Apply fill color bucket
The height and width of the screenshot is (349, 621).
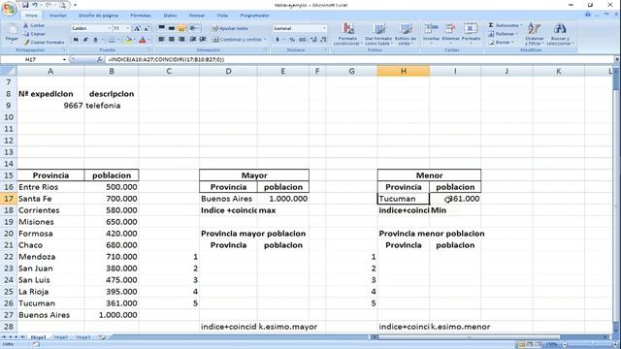tap(127, 40)
